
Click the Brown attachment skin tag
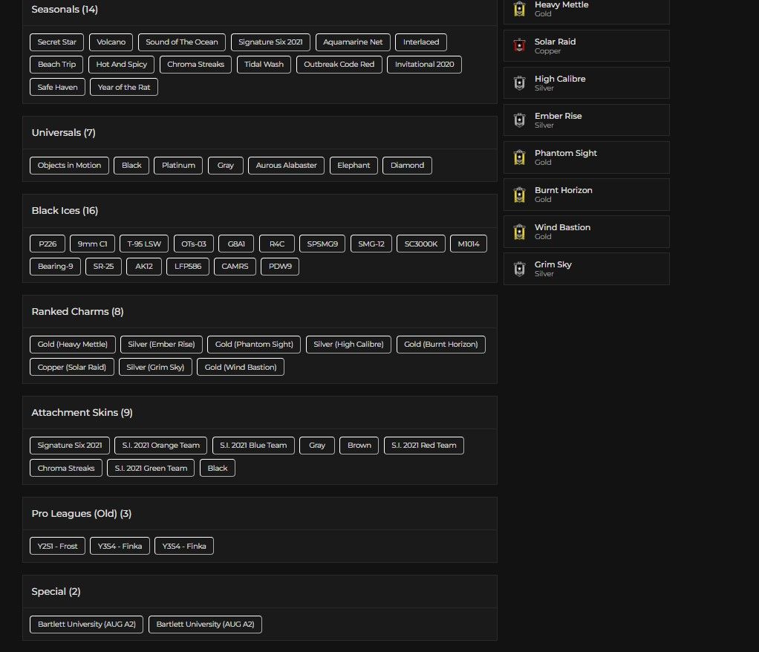click(359, 446)
